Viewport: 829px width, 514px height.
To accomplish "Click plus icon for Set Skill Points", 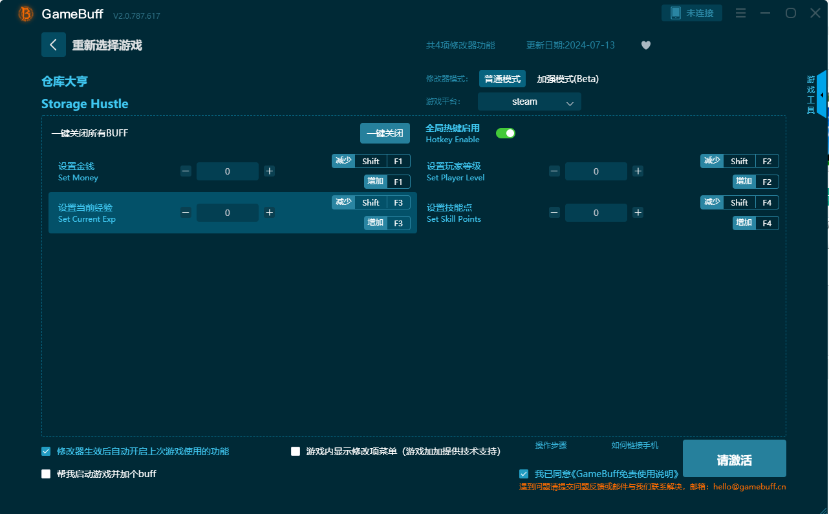I will [x=638, y=213].
